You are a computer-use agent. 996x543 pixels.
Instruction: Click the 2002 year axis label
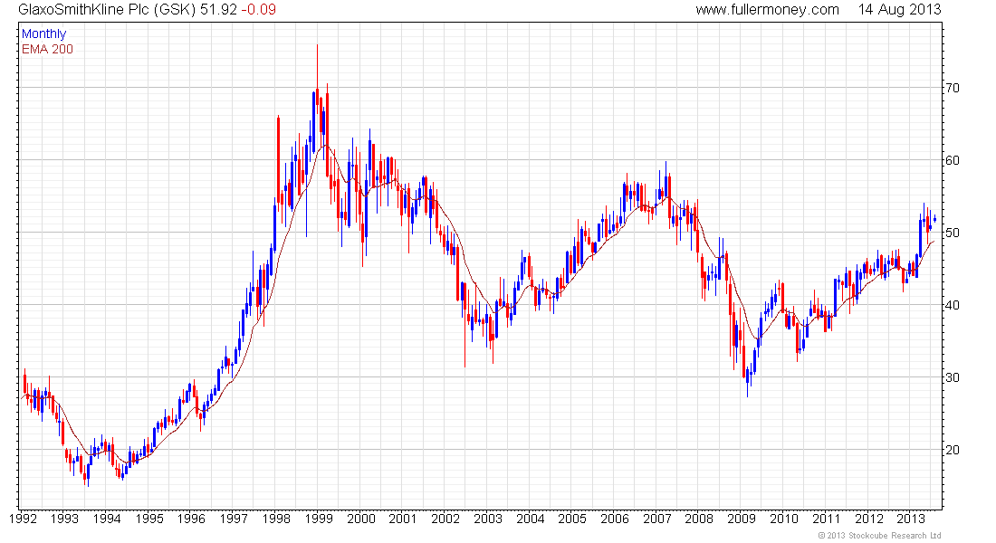[x=445, y=519]
